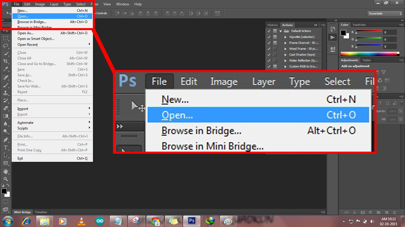This screenshot has height=227, width=405.
Task: Choose File Info from the File menu
Action: click(52, 136)
